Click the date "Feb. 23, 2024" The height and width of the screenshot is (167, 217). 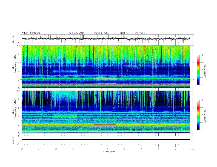pyautogui.click(x=76, y=33)
